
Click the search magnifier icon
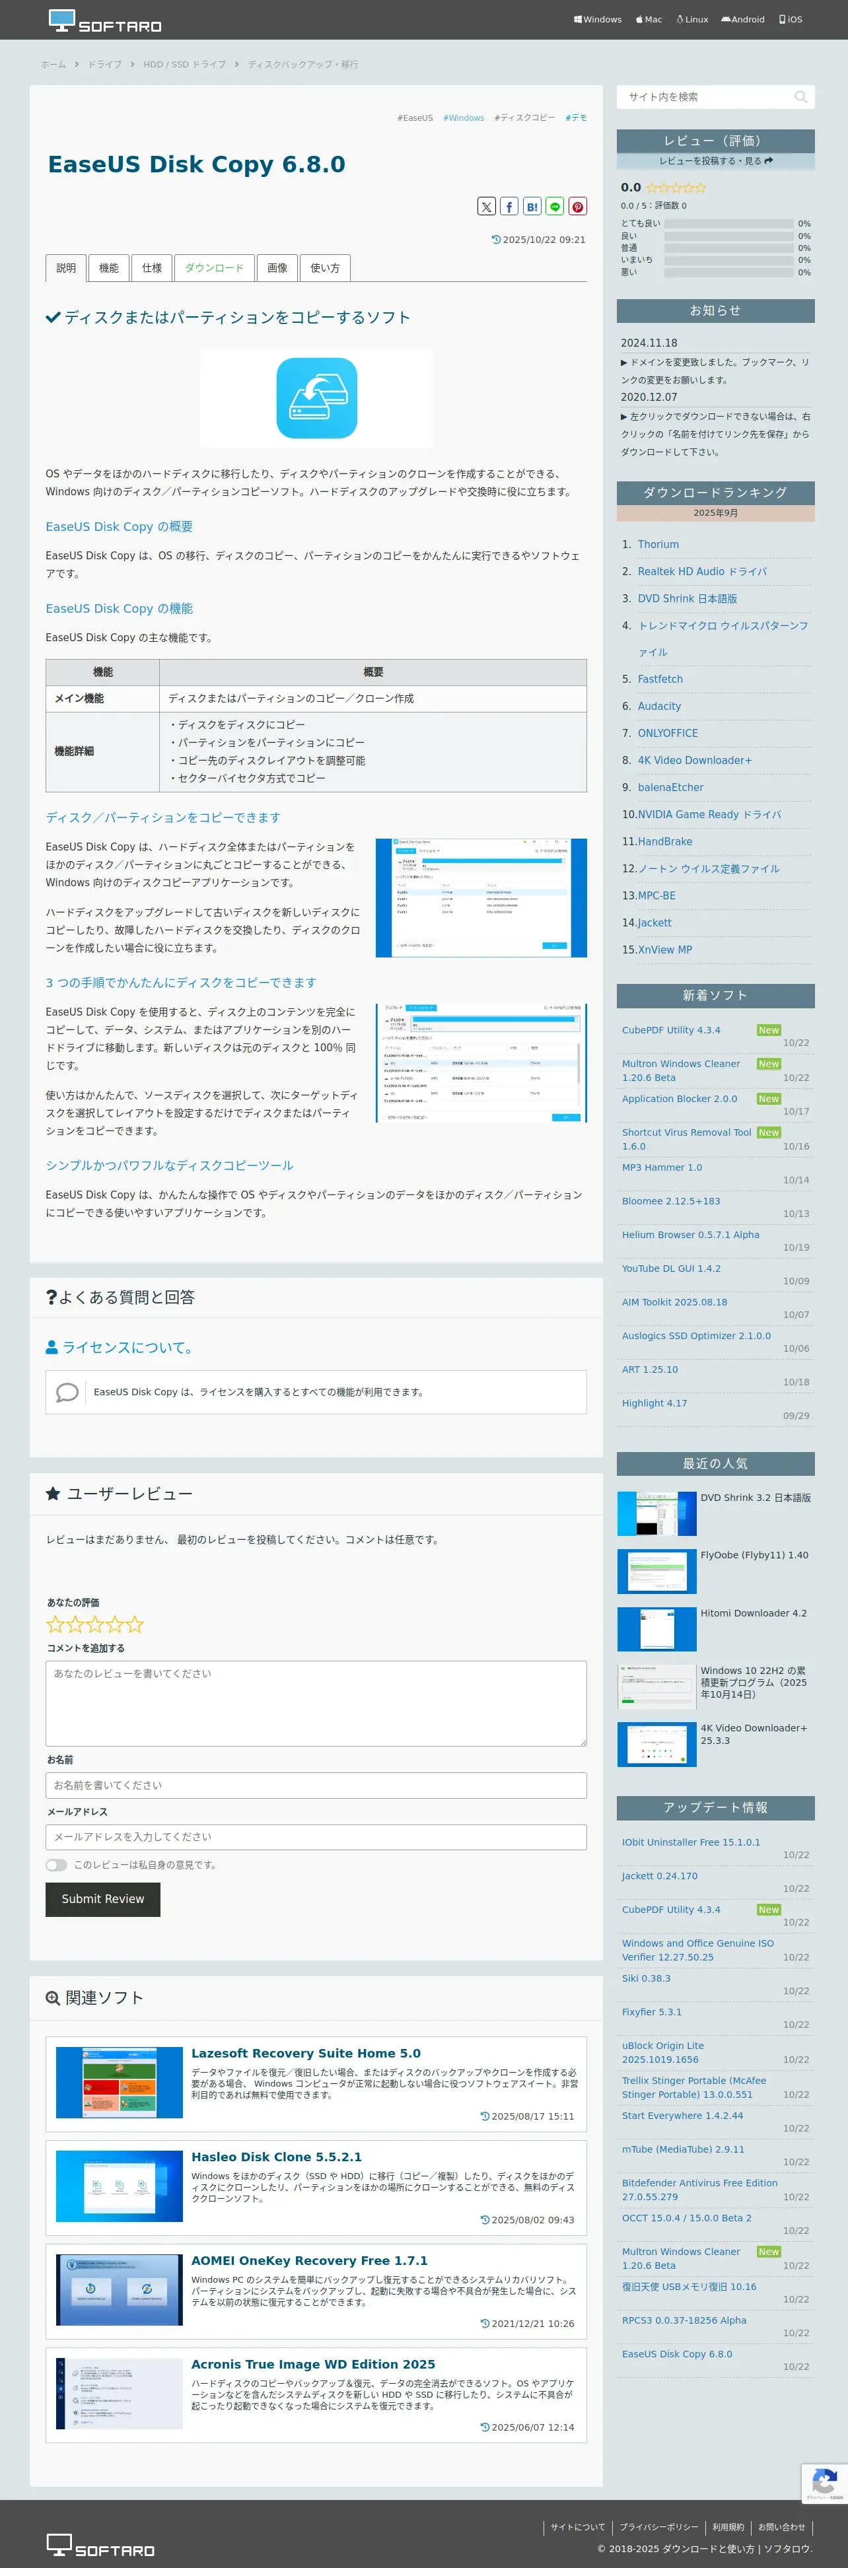(x=800, y=96)
